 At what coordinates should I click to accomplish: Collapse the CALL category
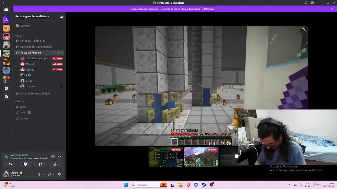pos(19,36)
